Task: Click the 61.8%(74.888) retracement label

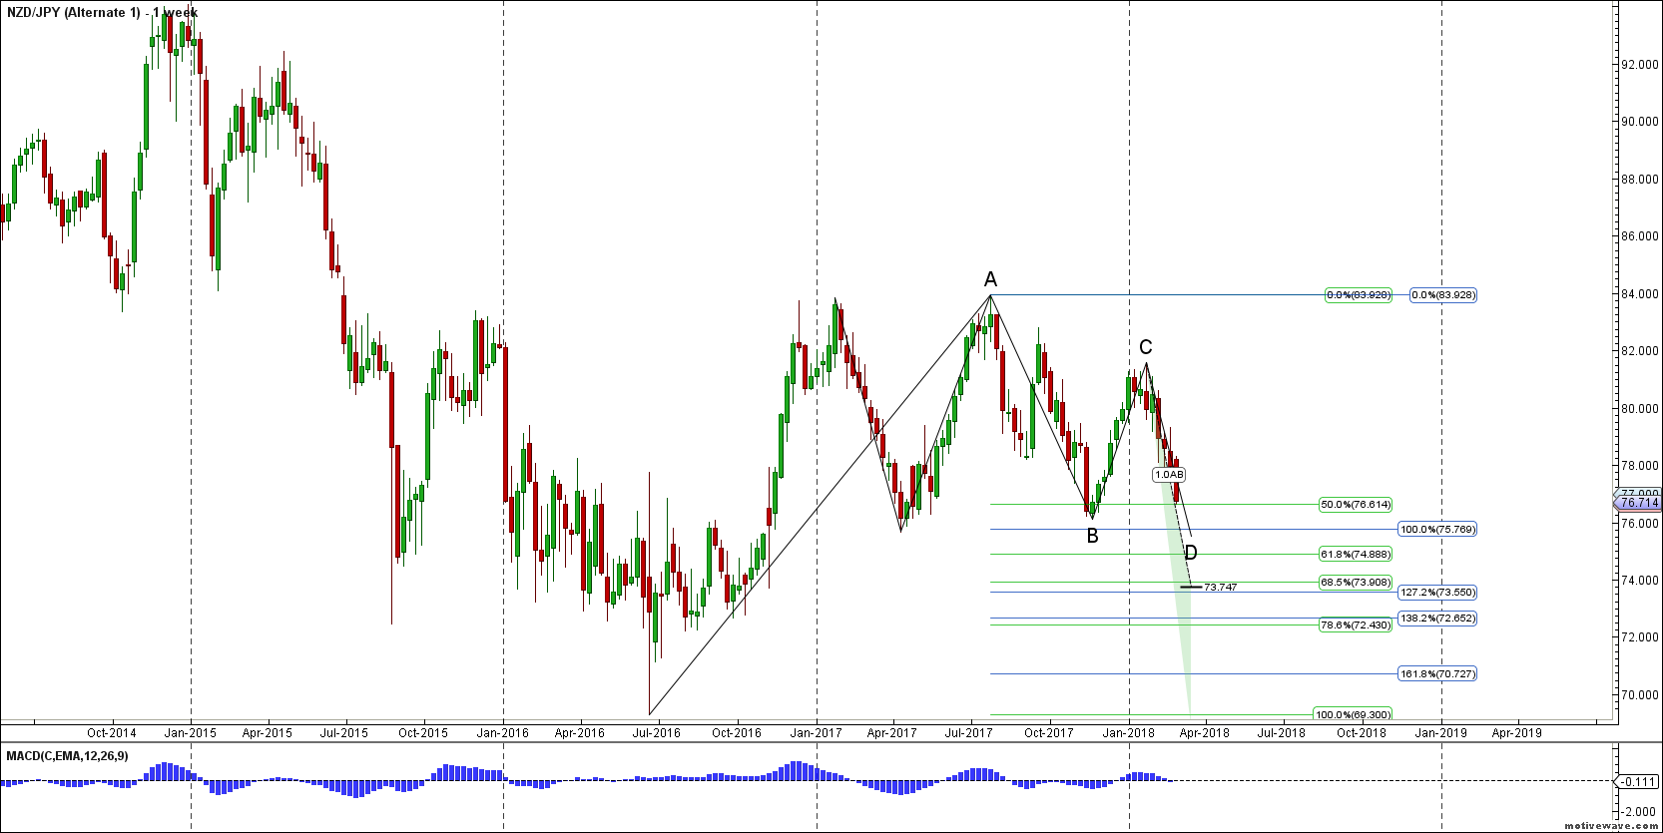Action: pyautogui.click(x=1356, y=555)
